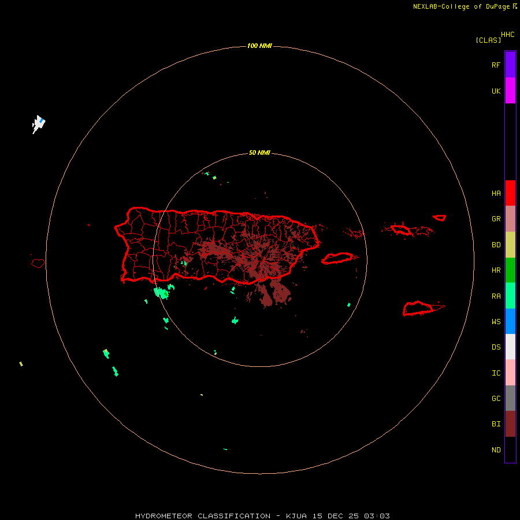This screenshot has height=520, width=520.
Task: Click the St. Croix island outline in the southeast
Action: click(x=418, y=309)
